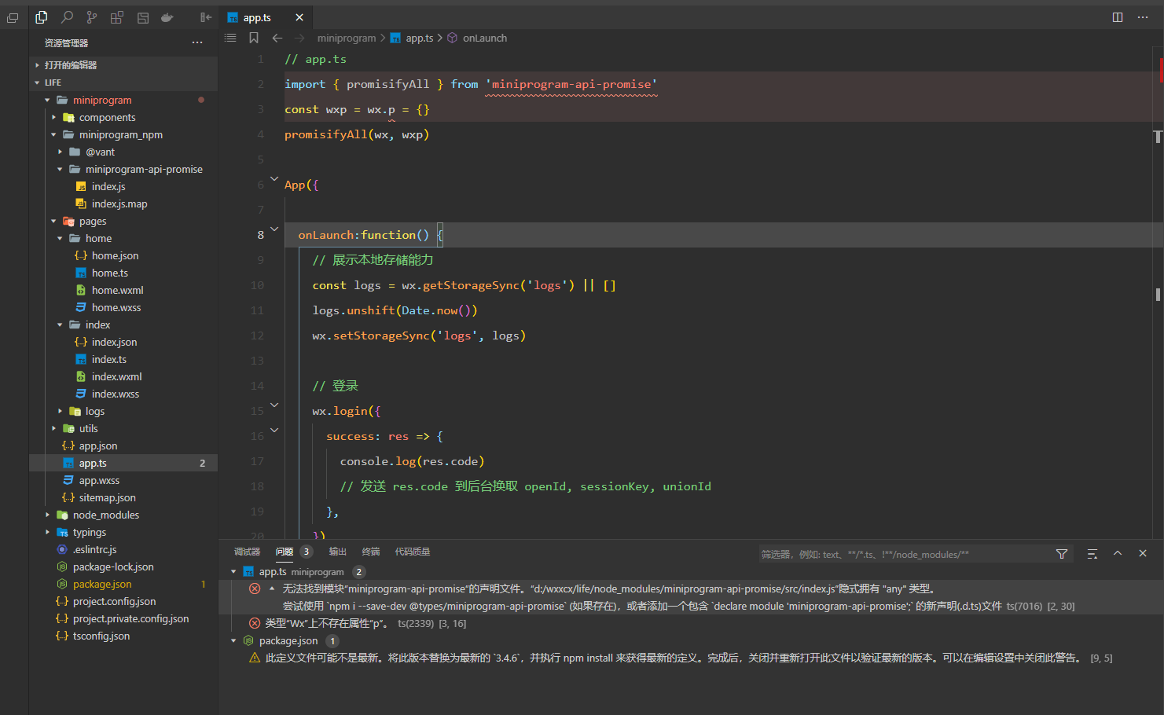Hide the bottom panel with the chevron-up icon
This screenshot has height=715, width=1164.
(1118, 553)
